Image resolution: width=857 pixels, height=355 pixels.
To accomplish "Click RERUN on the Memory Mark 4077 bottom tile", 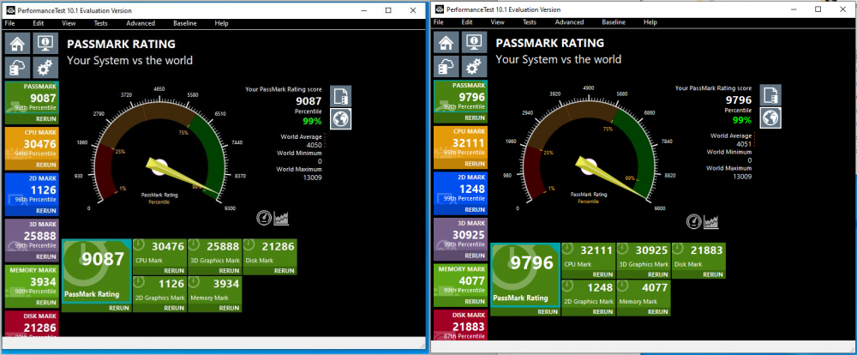I will point(658,312).
